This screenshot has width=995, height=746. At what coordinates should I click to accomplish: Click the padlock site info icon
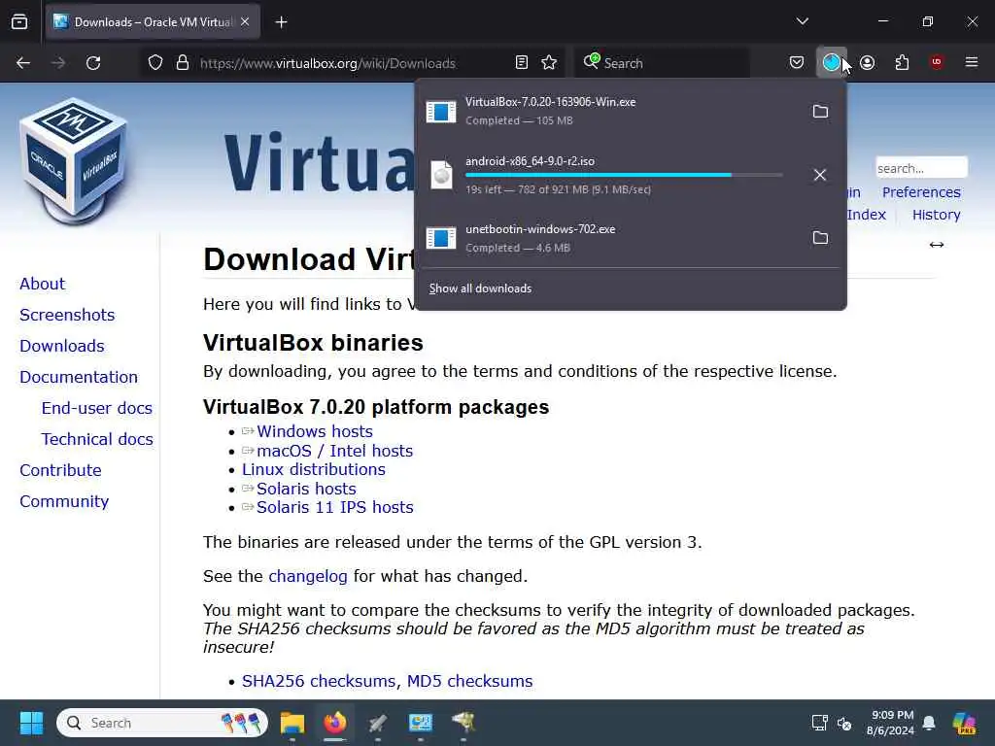pos(183,63)
